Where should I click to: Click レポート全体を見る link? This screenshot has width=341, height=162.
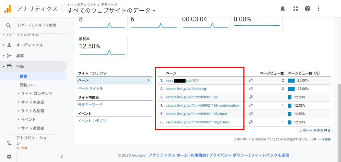pos(315,131)
